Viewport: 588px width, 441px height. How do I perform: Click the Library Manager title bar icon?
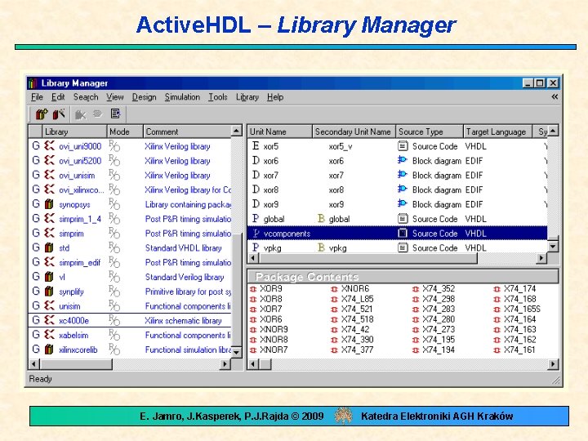[33, 82]
